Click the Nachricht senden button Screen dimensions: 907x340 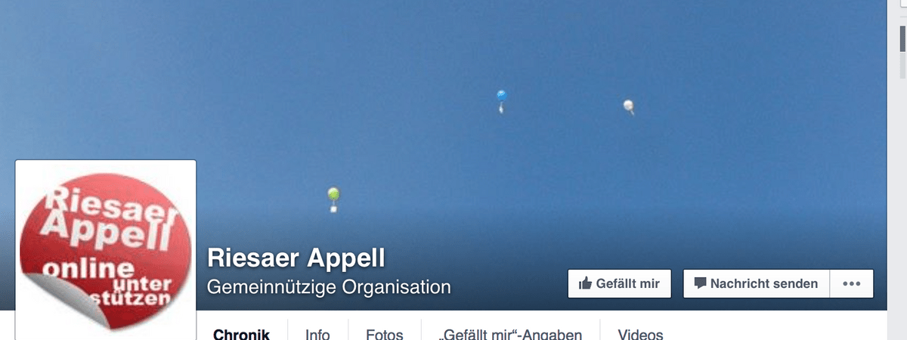click(757, 283)
